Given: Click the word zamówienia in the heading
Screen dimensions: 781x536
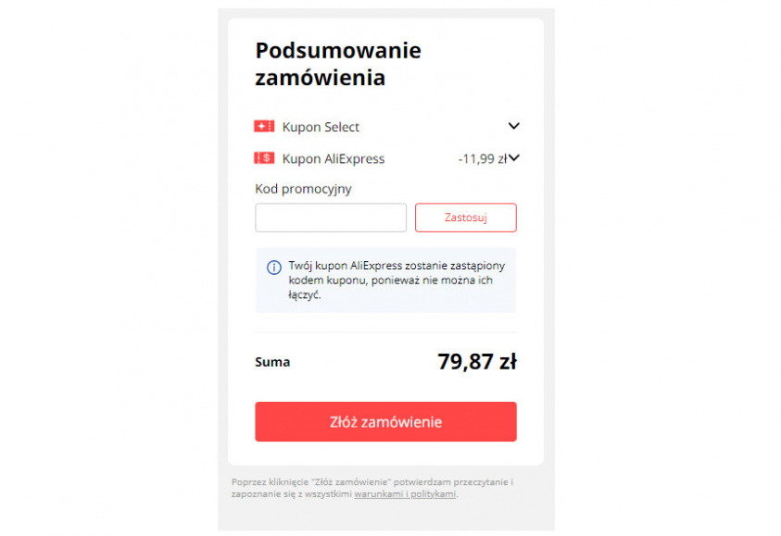Looking at the screenshot, I should pos(320,79).
